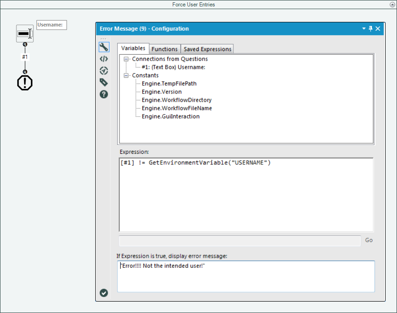
Task: Select the Text Box tool on canvas
Action: click(x=25, y=33)
